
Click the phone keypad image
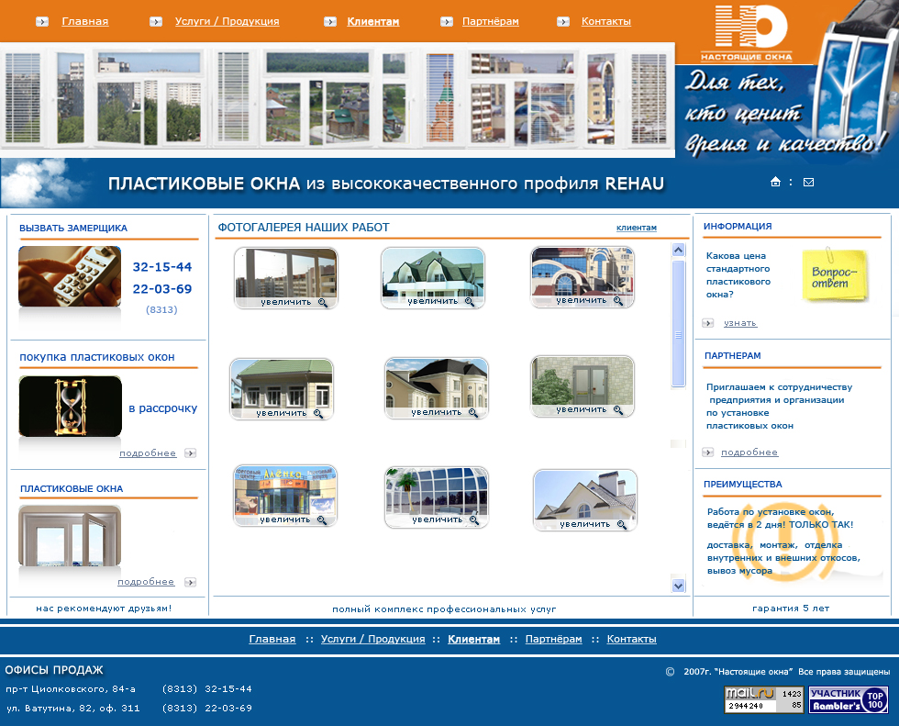pyautogui.click(x=70, y=277)
